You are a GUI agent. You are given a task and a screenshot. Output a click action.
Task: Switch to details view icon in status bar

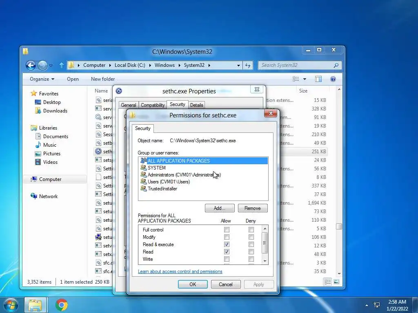tap(328, 282)
